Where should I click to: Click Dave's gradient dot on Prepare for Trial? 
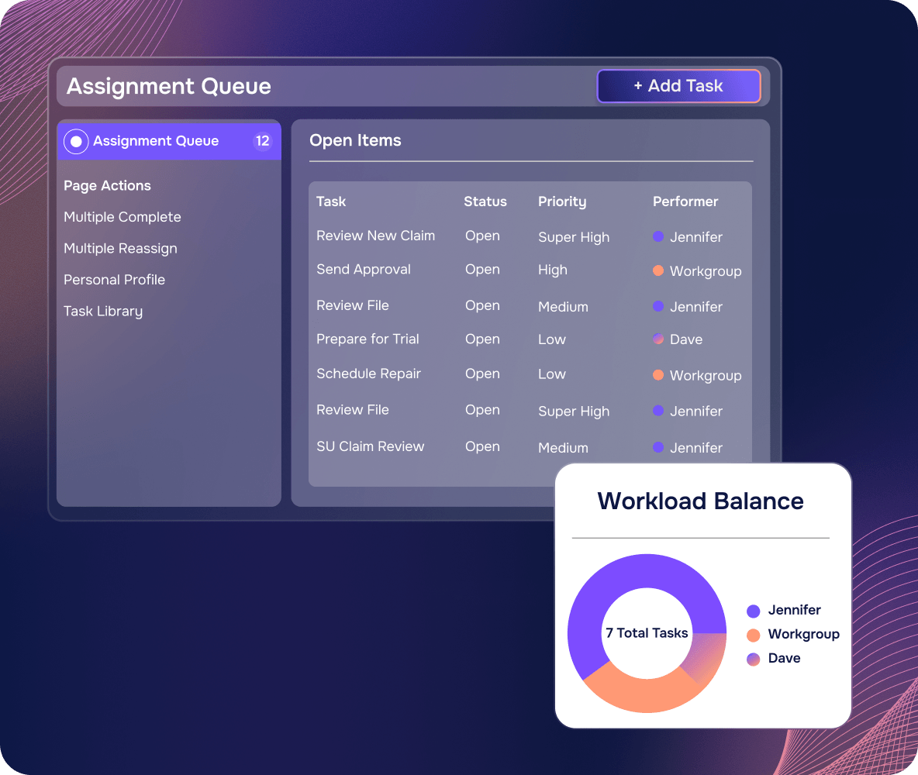point(658,339)
